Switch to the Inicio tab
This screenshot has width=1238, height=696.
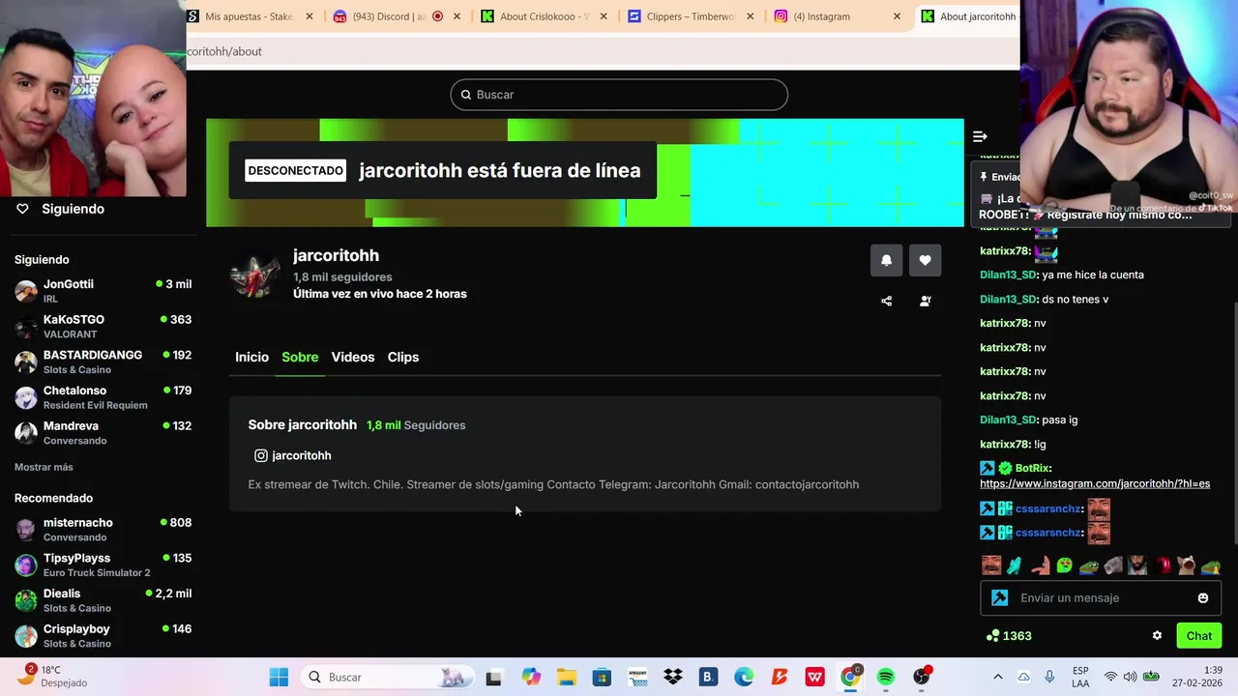click(251, 357)
